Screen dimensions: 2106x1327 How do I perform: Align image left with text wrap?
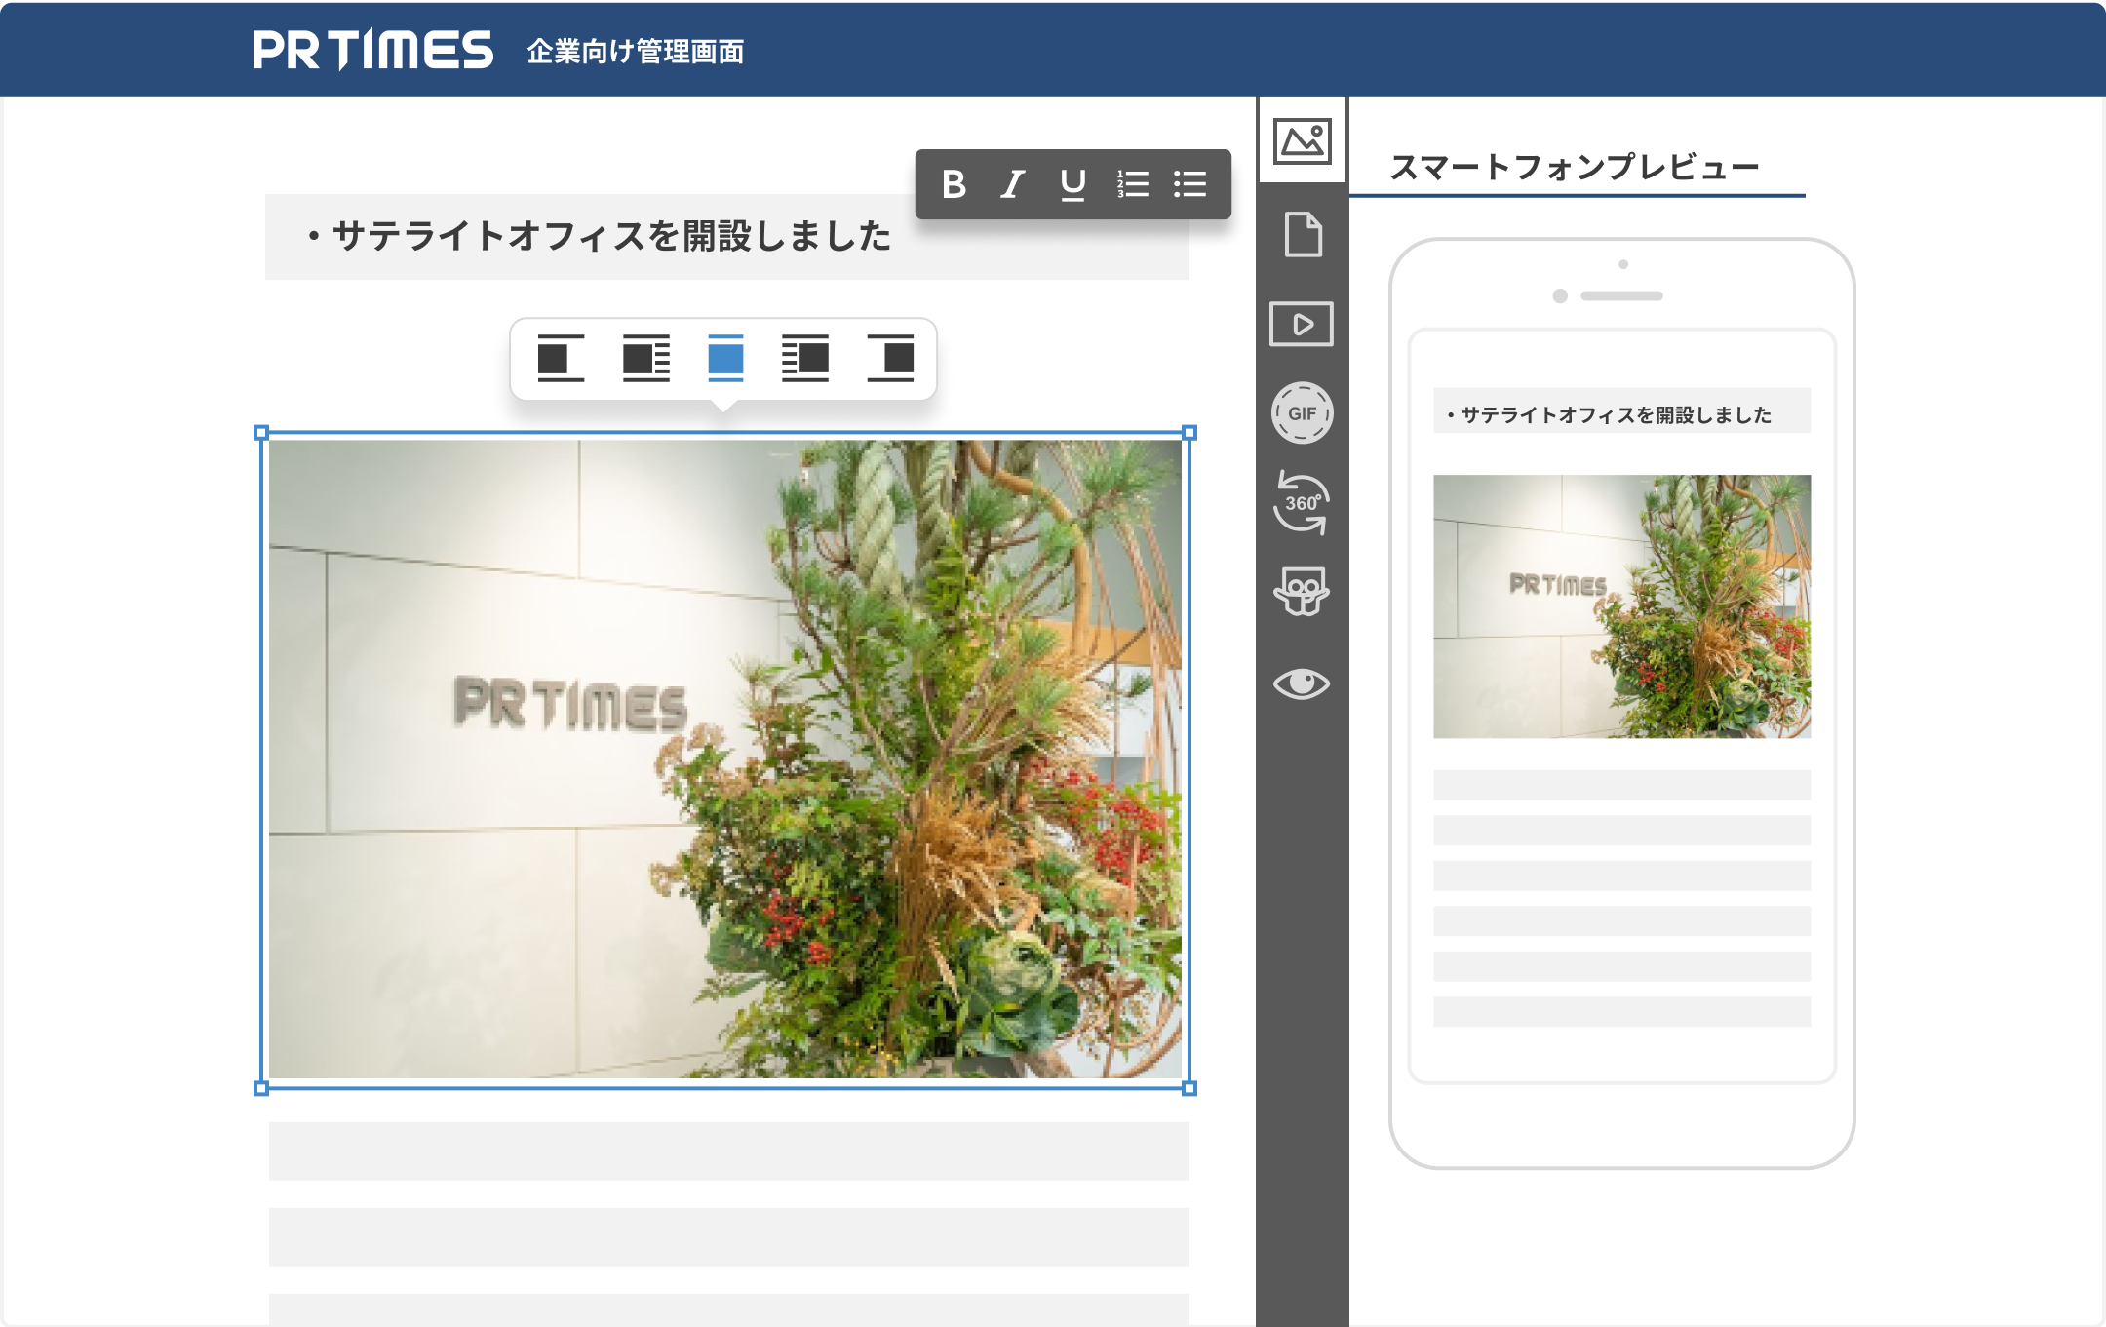pyautogui.click(x=646, y=358)
